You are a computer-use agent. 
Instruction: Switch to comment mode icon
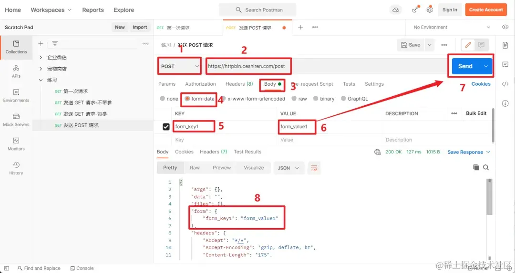coord(482,45)
